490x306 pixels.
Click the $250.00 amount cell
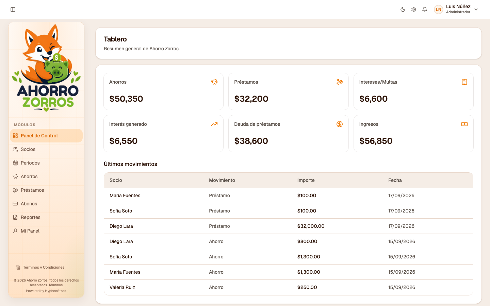tap(307, 287)
